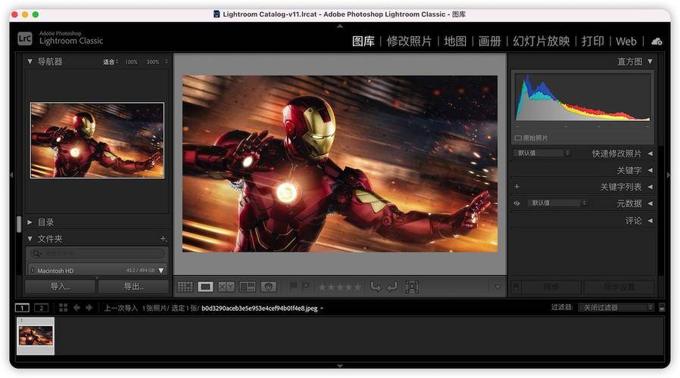Image resolution: width=680 pixels, height=378 pixels.
Task: Open the quick develop 默认值 preset dropdown
Action: click(x=542, y=153)
